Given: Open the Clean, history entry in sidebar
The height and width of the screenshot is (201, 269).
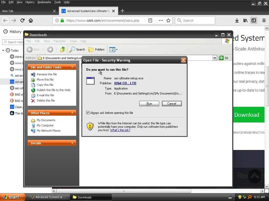Looking at the screenshot, I should 17,107.
